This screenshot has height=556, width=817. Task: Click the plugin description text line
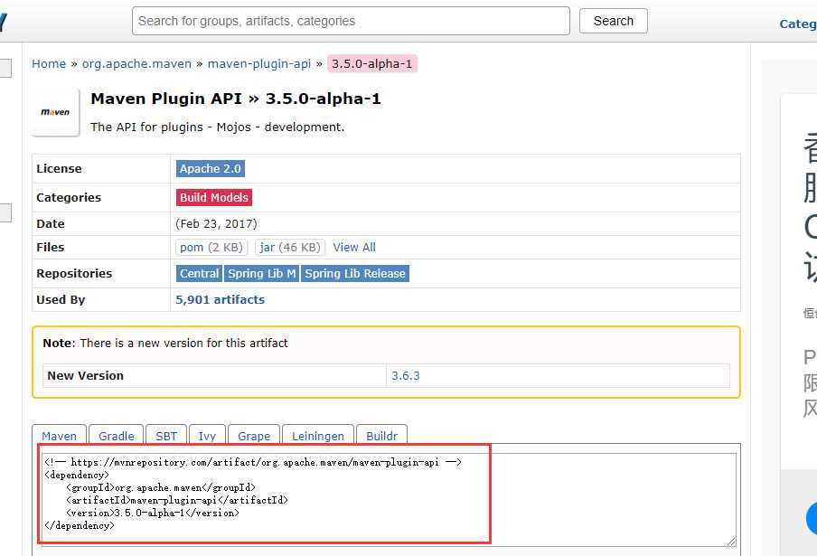217,127
